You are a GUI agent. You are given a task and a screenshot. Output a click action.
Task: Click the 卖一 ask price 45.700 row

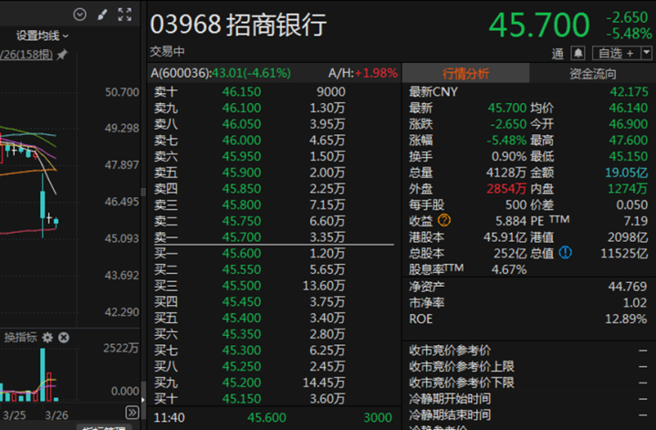tap(274, 237)
